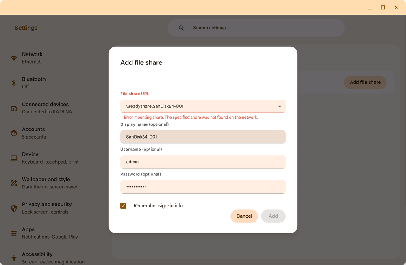Select the Bluetooth icon in sidebar
The height and width of the screenshot is (265, 406).
click(x=14, y=83)
